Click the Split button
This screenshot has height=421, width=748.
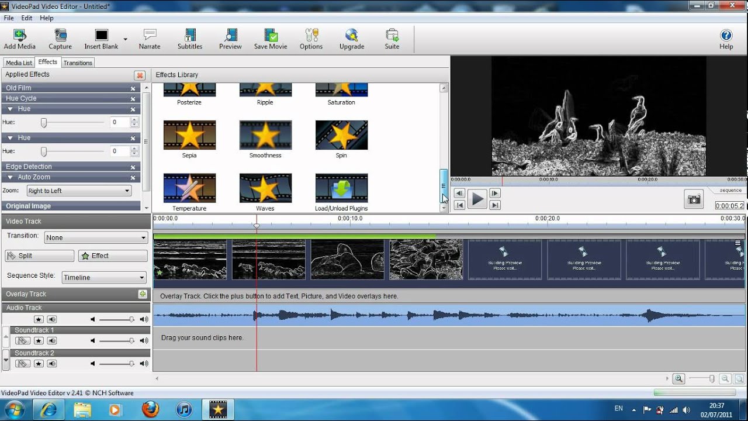point(40,256)
